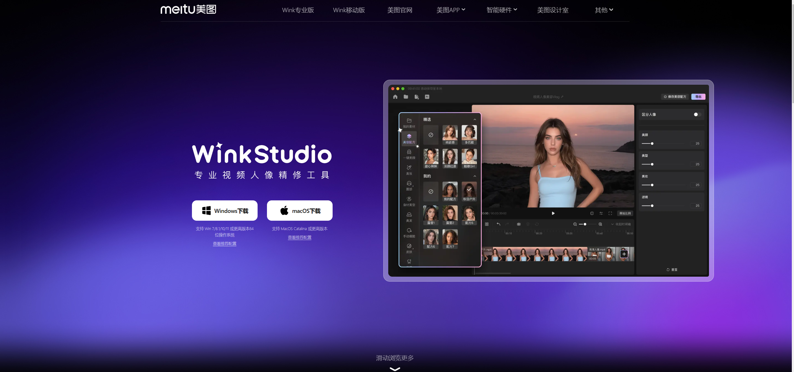Select 美容配方 sidebar icon
794x372 pixels.
tap(409, 138)
